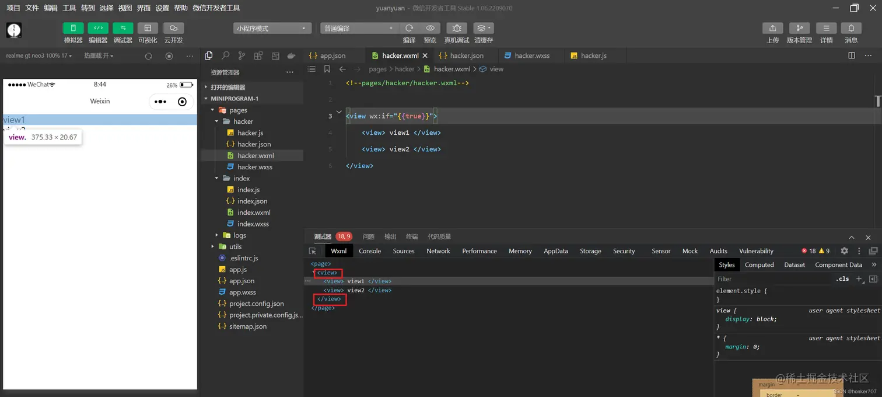
Task: Open version management (版本管理)
Action: [799, 28]
